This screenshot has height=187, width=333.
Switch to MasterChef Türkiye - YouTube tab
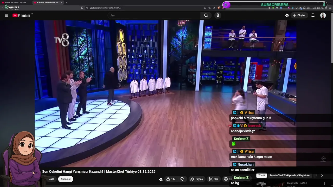tap(16, 3)
